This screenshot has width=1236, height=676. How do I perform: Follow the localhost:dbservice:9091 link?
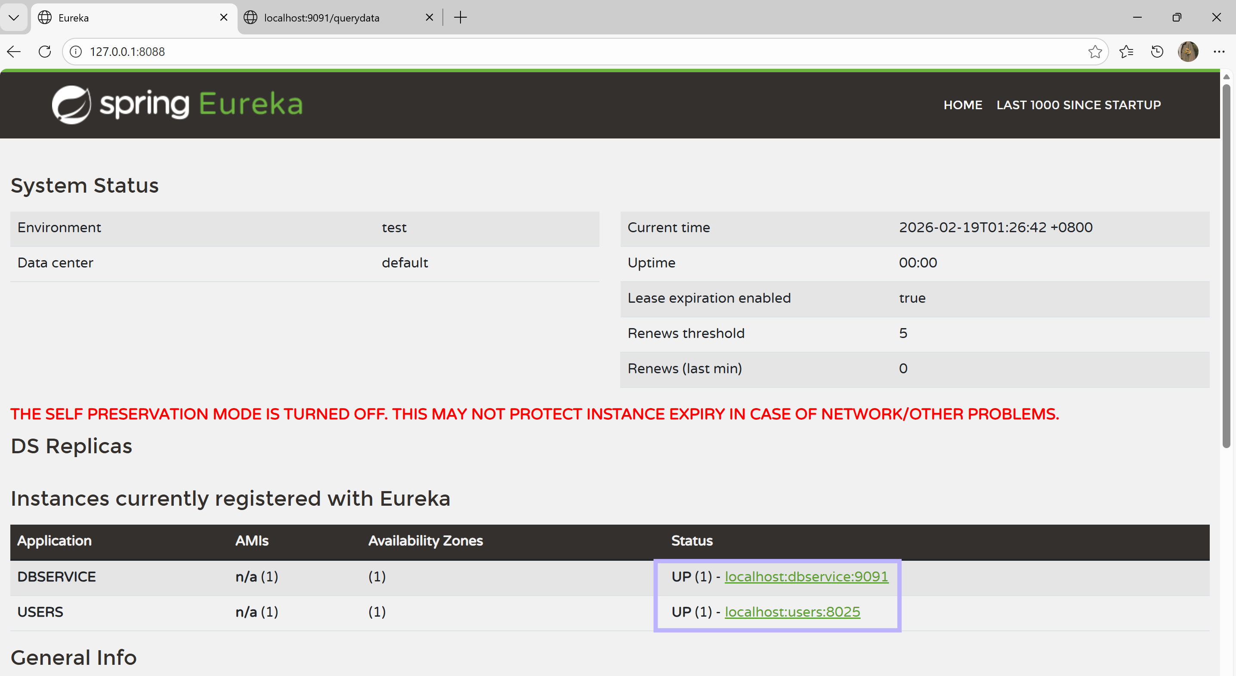pos(806,576)
